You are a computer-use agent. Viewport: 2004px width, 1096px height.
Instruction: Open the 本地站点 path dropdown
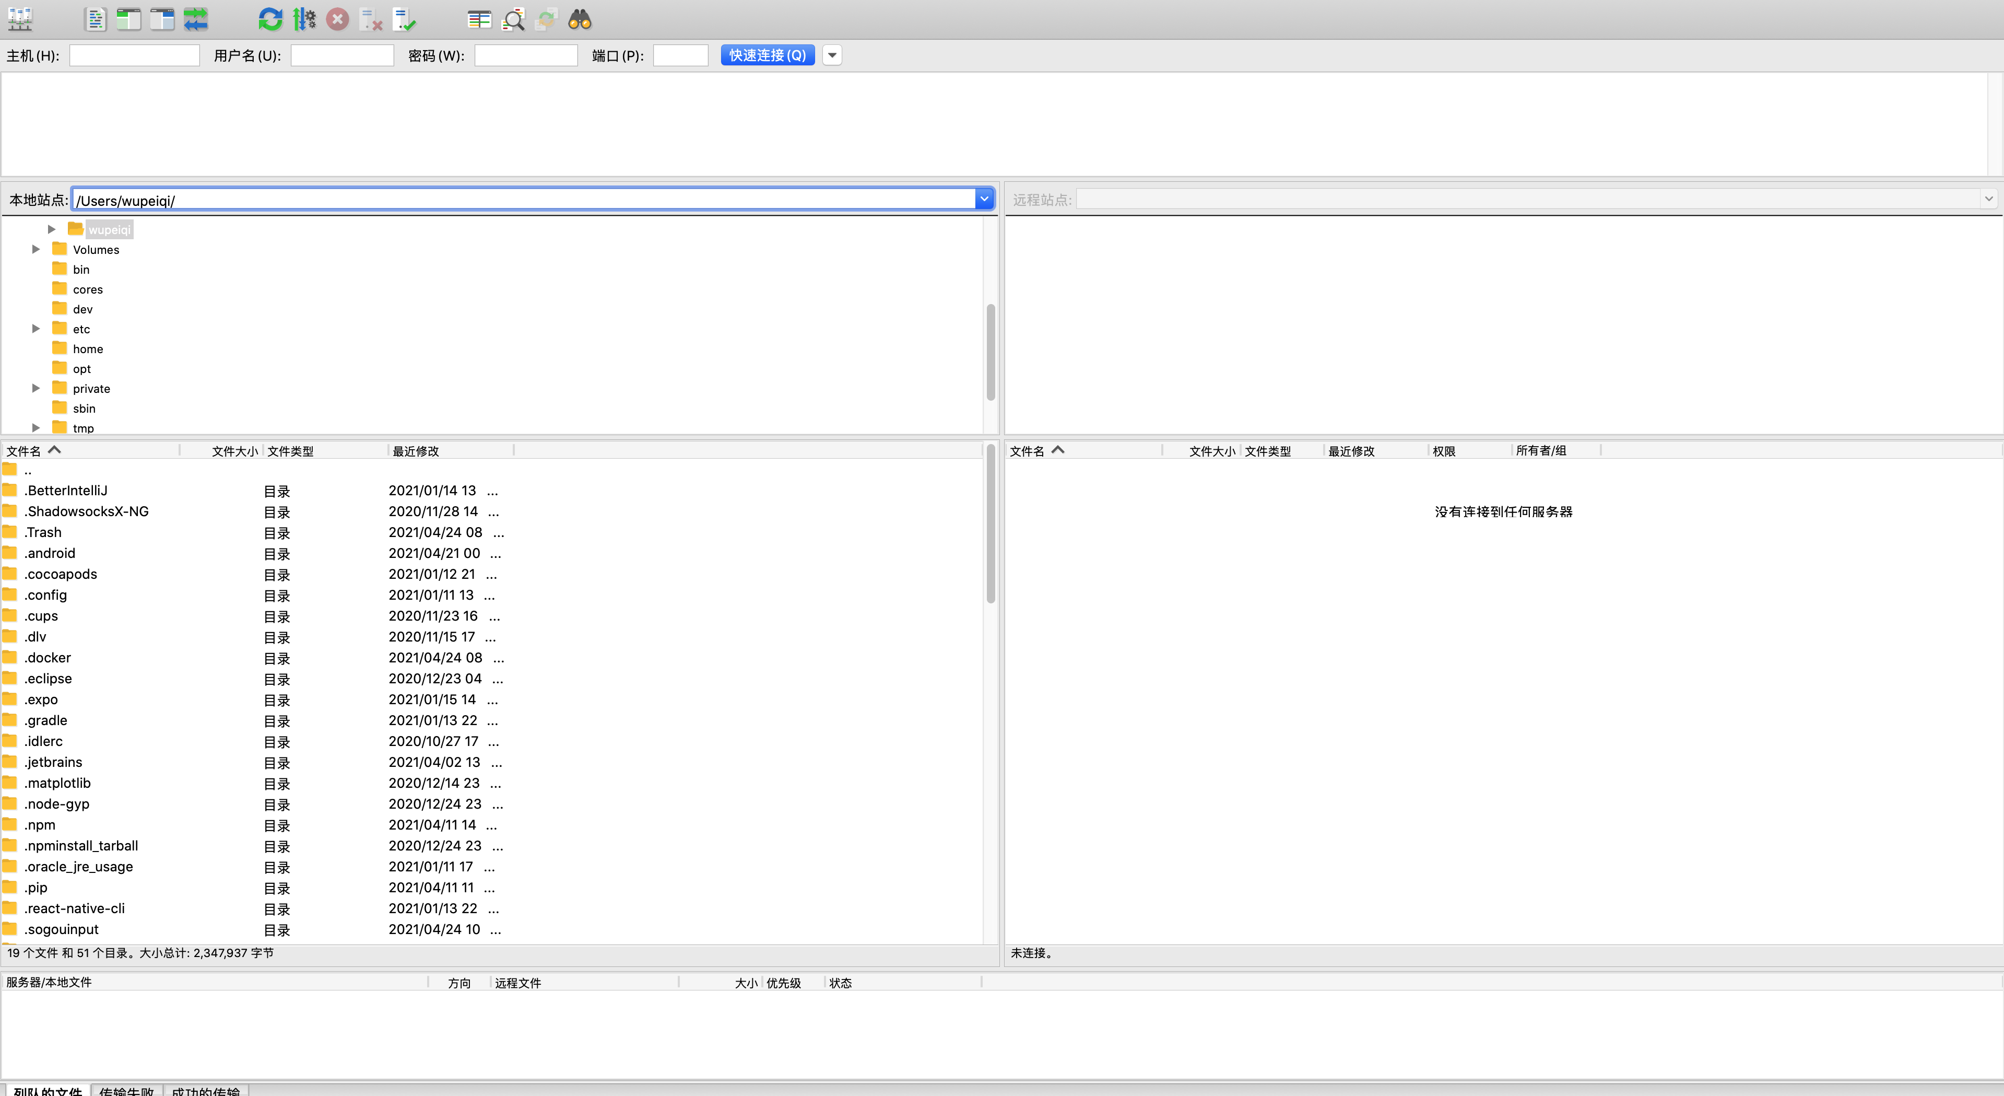[984, 199]
